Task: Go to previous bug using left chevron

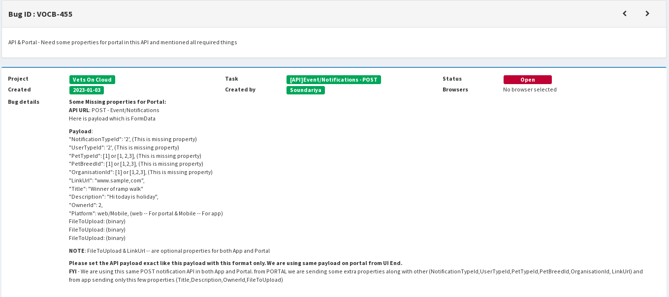Action: (x=625, y=14)
